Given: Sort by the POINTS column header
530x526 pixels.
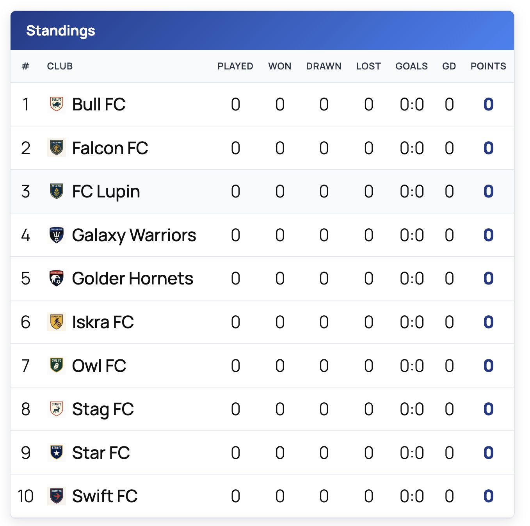Looking at the screenshot, I should (x=488, y=66).
